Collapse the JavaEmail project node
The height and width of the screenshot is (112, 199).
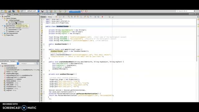1,16
